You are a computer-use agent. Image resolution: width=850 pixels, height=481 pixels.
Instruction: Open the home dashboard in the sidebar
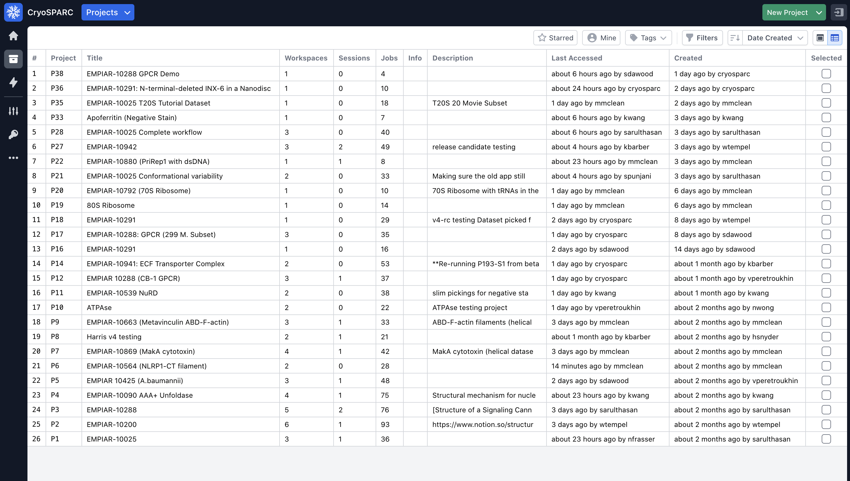(x=13, y=36)
